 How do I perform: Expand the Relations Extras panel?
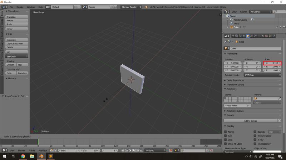235,111
